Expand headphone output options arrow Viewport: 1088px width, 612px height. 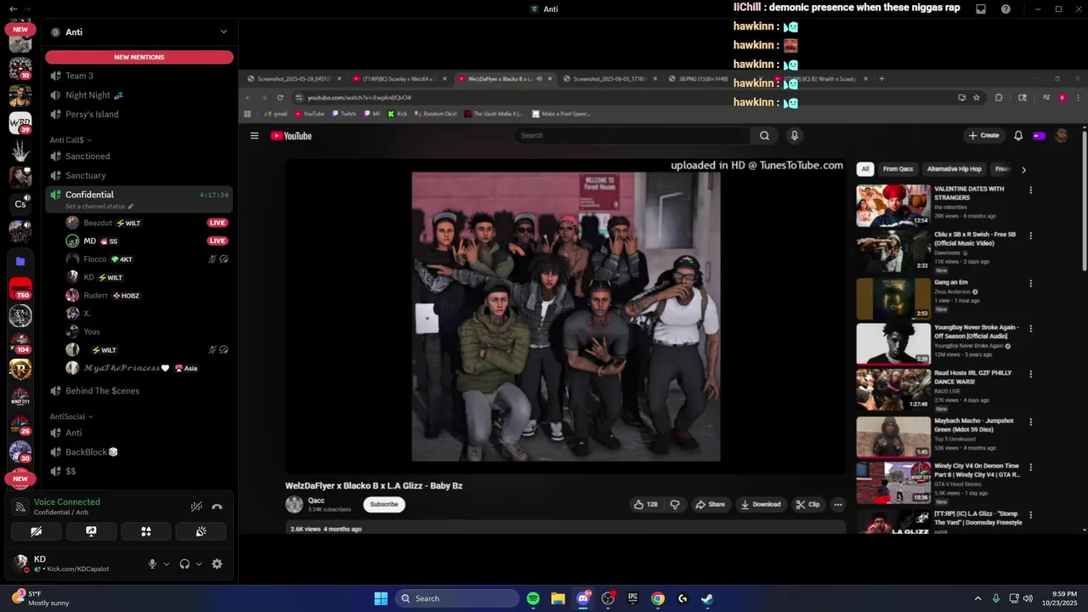tap(199, 564)
